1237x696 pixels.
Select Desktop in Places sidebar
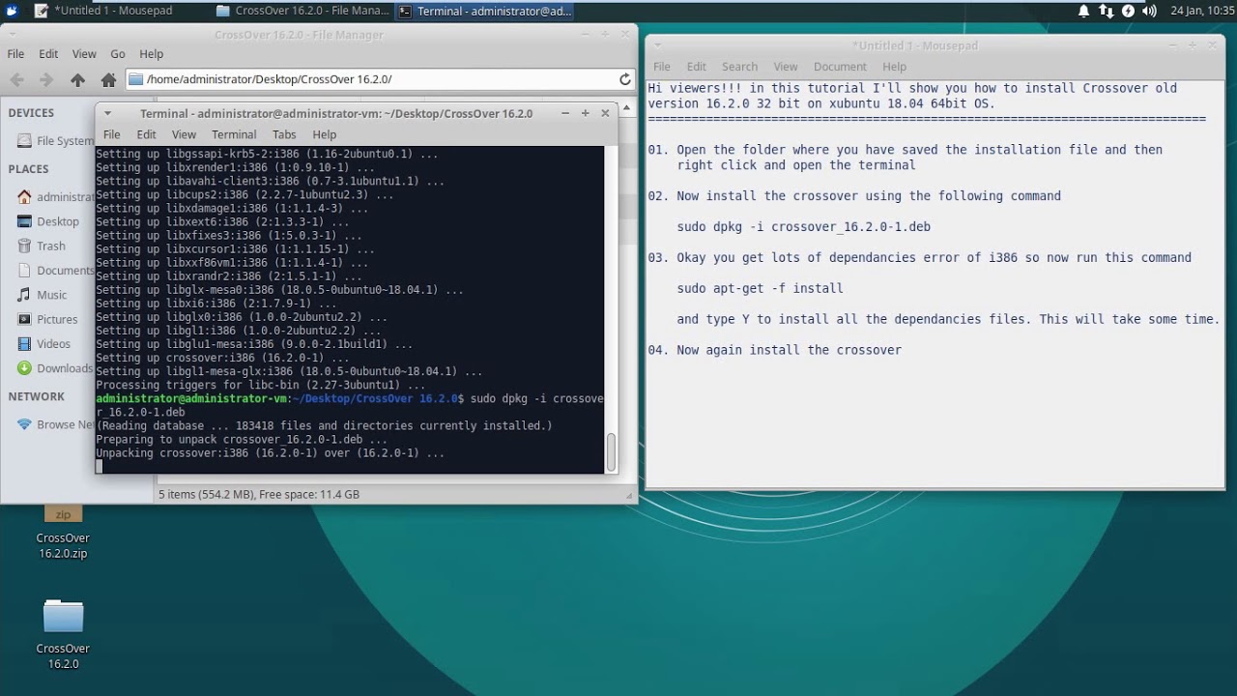click(48, 221)
